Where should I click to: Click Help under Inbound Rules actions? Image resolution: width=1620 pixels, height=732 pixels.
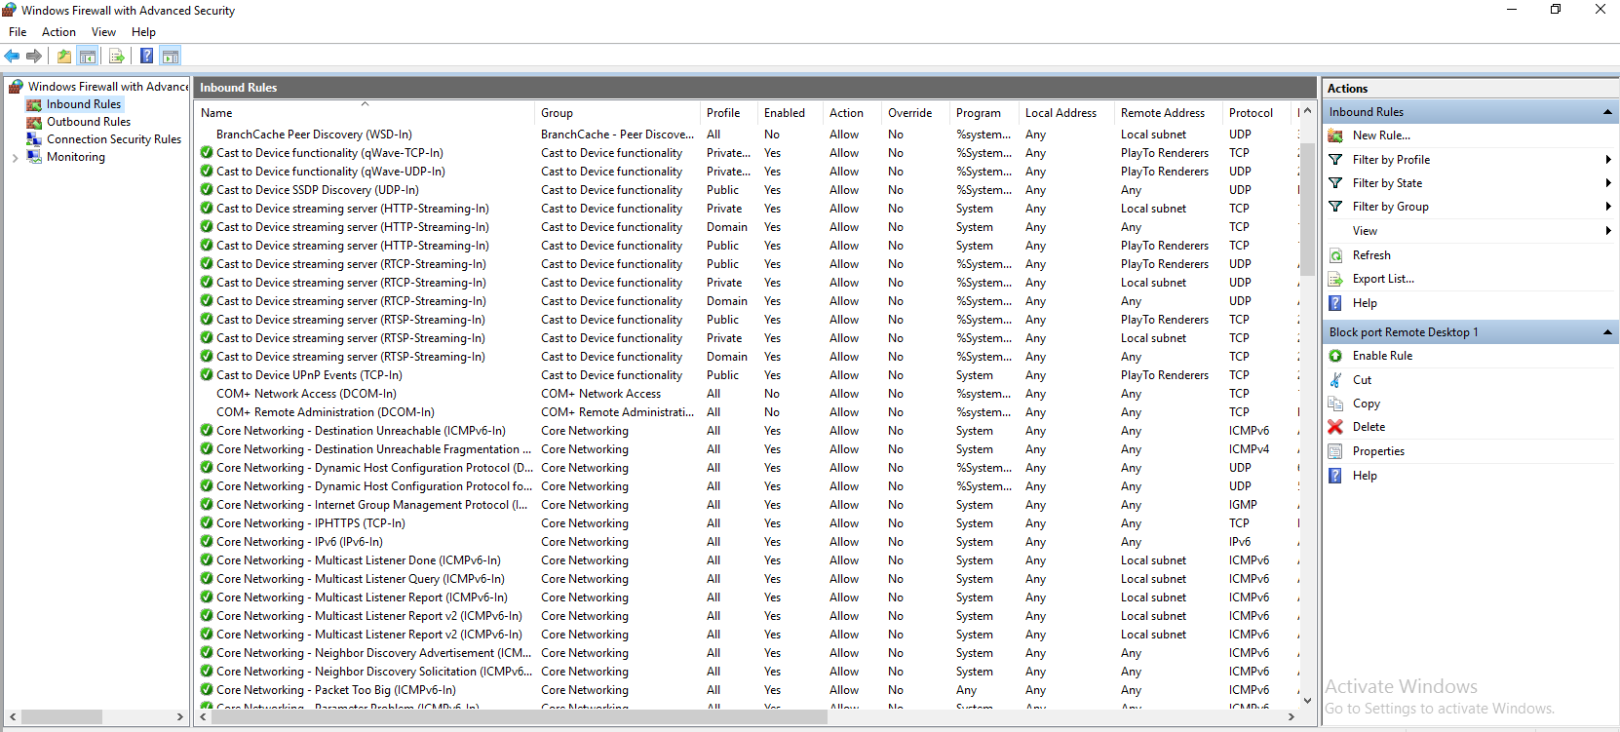(1365, 303)
